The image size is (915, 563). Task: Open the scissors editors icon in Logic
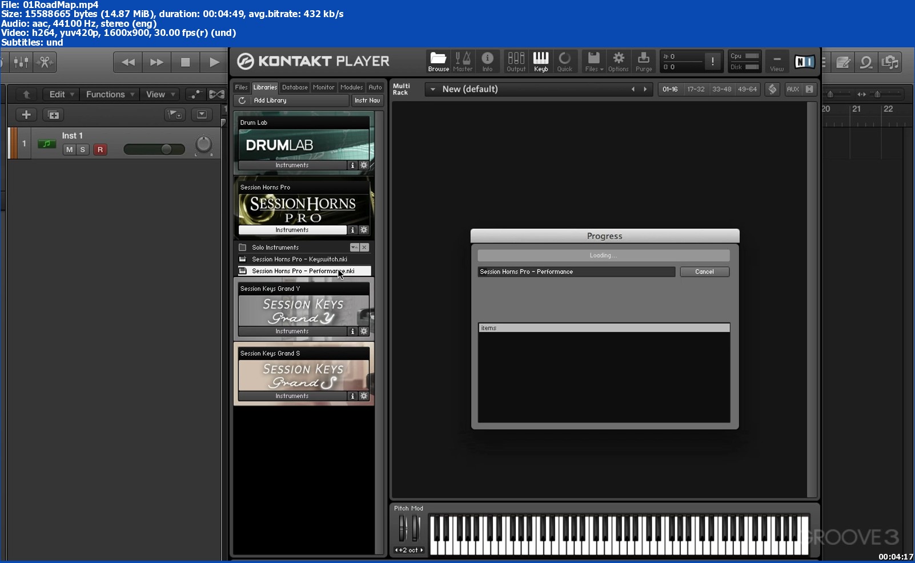[x=45, y=62]
